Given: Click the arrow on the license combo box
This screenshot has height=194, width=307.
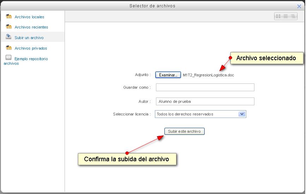Looking at the screenshot, I should pyautogui.click(x=242, y=114).
